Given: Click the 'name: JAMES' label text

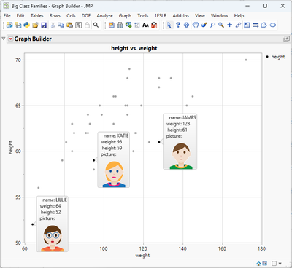Looking at the screenshot, I should click(x=182, y=117).
